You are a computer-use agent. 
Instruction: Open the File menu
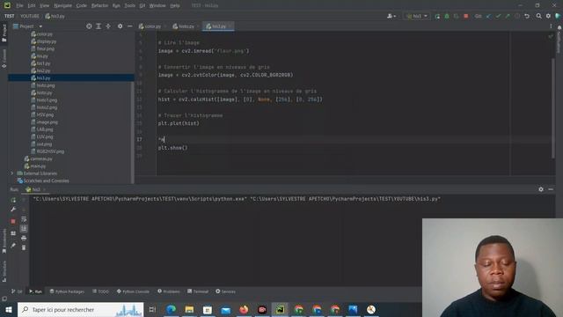(x=19, y=6)
